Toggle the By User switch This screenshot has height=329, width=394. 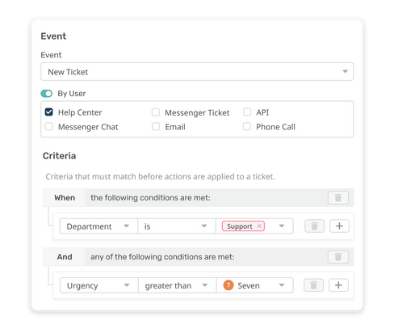[x=47, y=94]
